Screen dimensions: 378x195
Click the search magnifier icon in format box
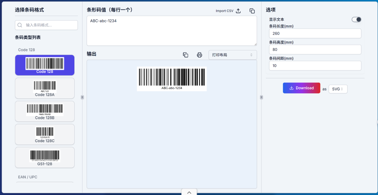pos(20,25)
